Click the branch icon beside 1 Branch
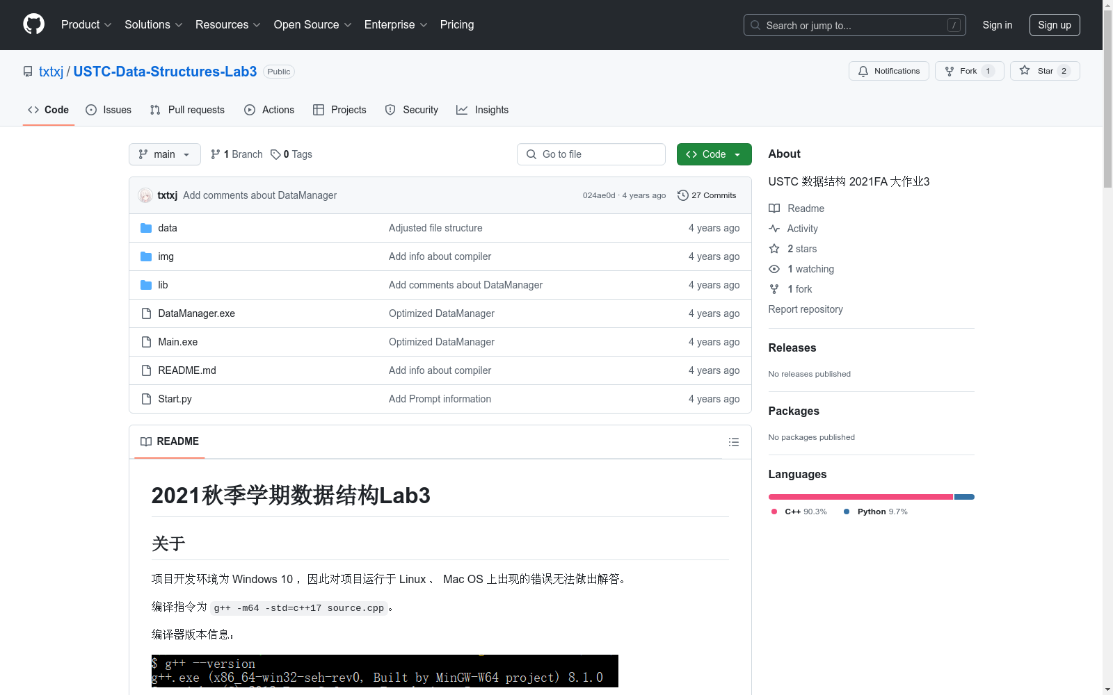Screen dimensions: 1113x695 (x=216, y=154)
